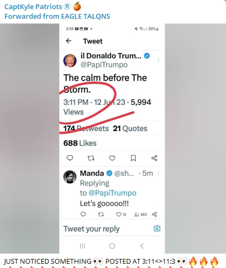Retweet Manda's reply
226x268 pixels.
click(101, 215)
